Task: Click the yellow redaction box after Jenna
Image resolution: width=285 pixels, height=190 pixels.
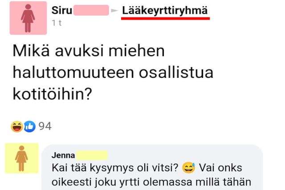Action: [x=92, y=155]
